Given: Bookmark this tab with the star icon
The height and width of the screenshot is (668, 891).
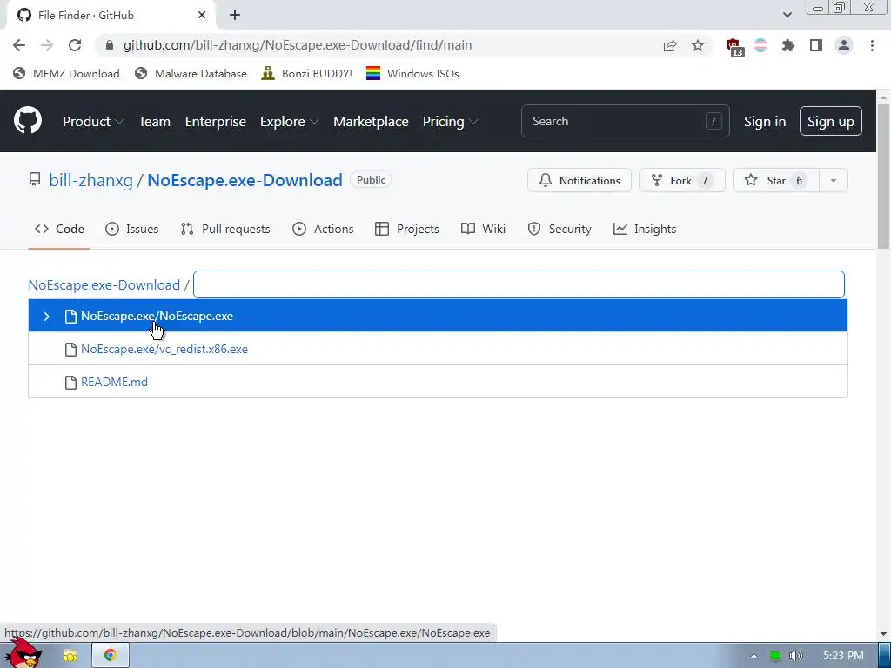Looking at the screenshot, I should pos(698,45).
